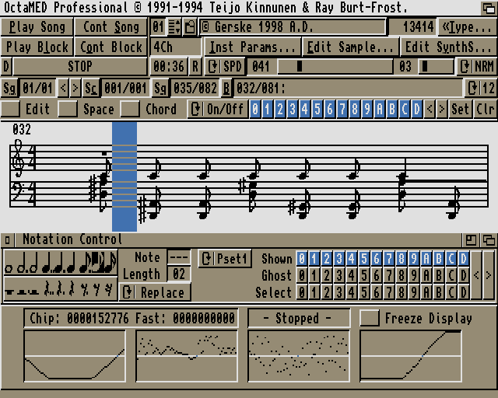The width and height of the screenshot is (498, 398).
Task: Select the dotted eighth rest icon
Action: pos(85,290)
